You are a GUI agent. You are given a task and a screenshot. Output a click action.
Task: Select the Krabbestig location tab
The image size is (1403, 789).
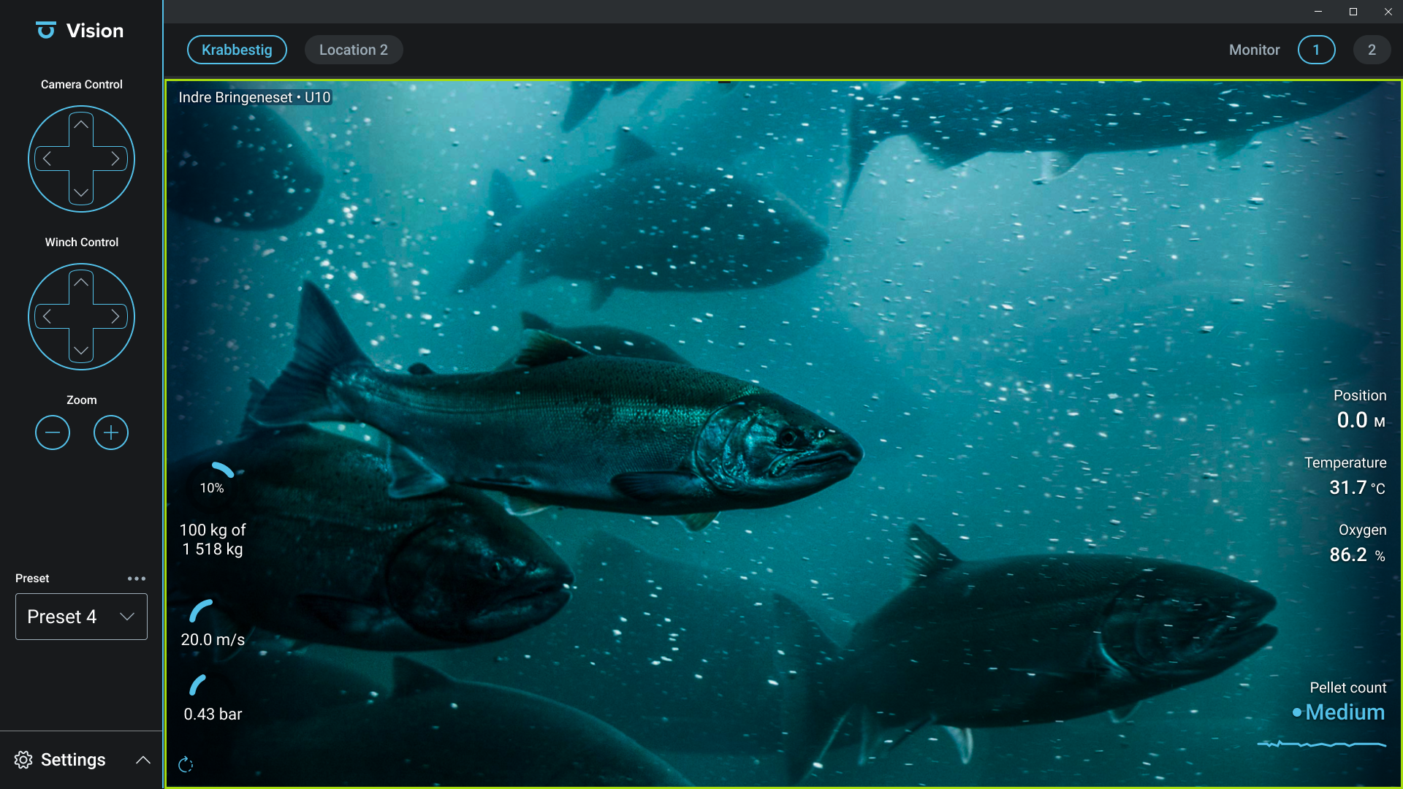(237, 50)
